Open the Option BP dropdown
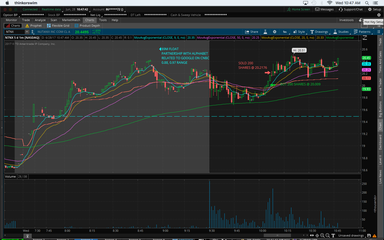The height and width of the screenshot is (240, 384). point(11,15)
